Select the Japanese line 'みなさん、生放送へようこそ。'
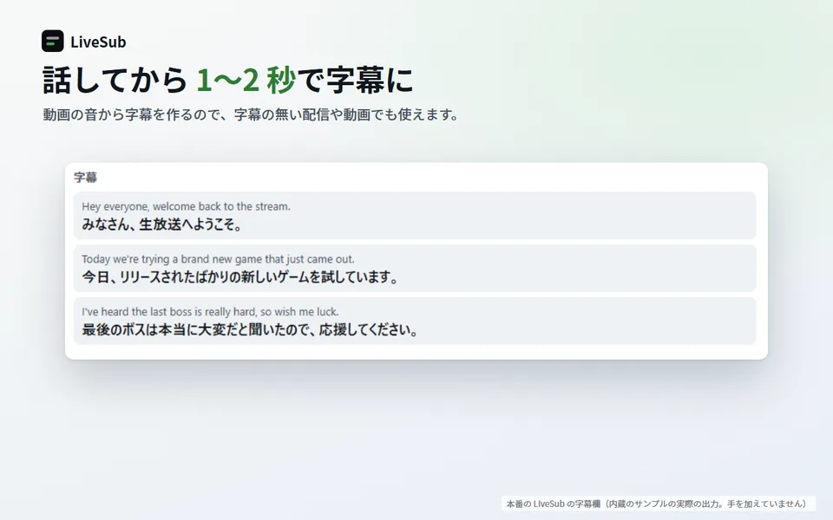This screenshot has height=520, width=833. (x=162, y=224)
